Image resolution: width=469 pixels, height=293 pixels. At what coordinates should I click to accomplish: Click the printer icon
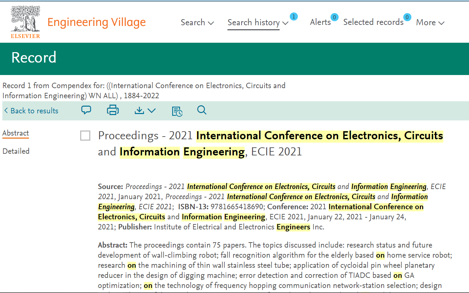113,110
